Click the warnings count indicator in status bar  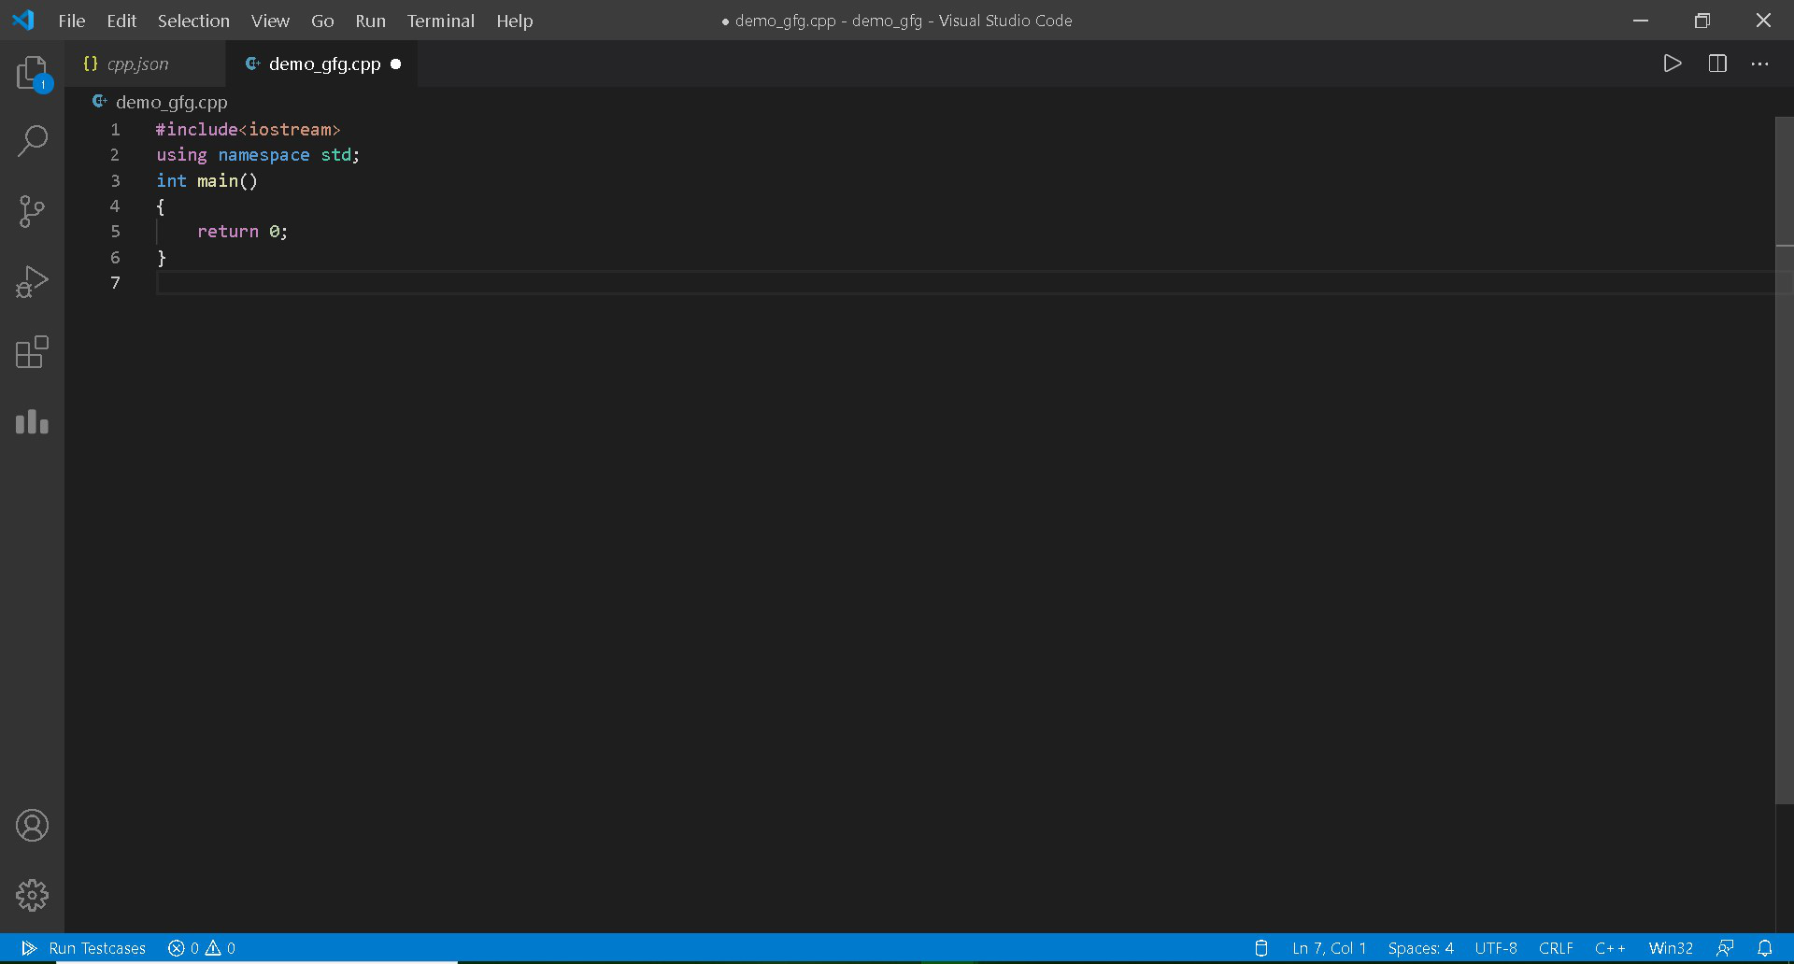(221, 948)
